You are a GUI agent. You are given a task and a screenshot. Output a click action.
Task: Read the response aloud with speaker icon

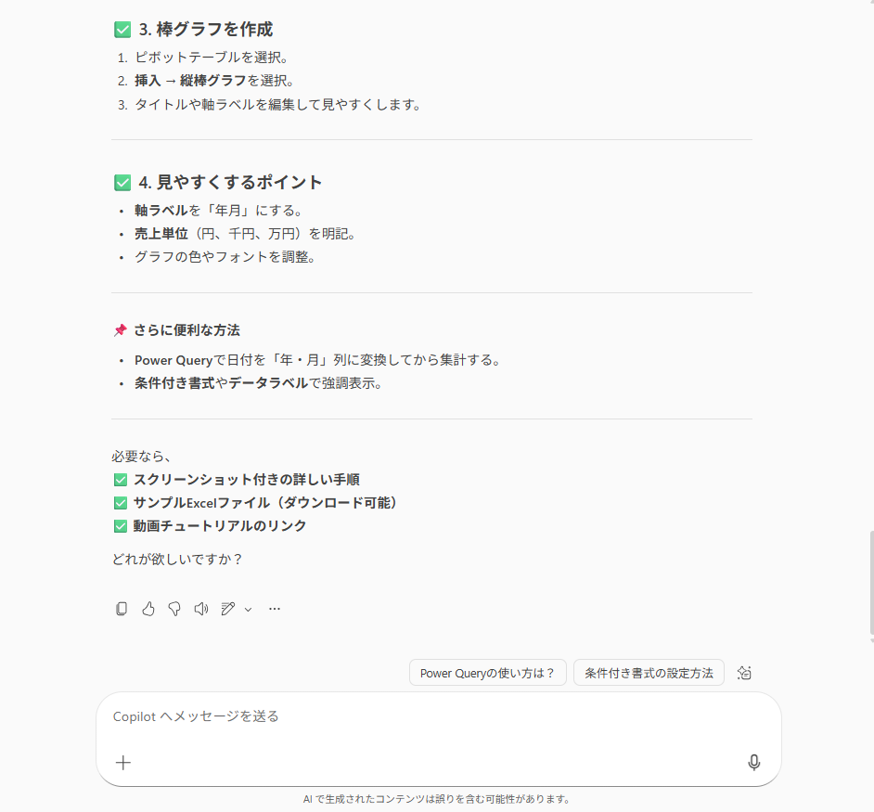pyautogui.click(x=200, y=609)
